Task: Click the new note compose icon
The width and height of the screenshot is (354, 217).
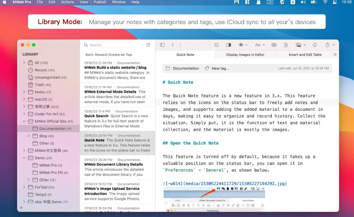Action: pos(148,45)
